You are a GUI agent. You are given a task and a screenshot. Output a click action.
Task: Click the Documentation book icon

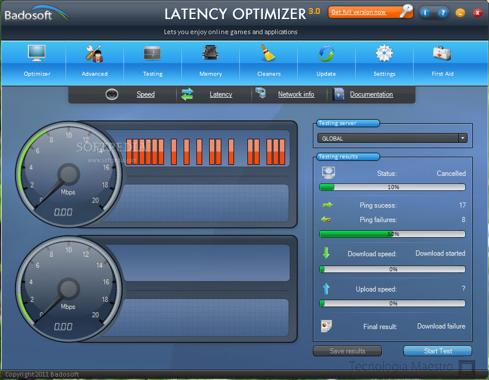tap(338, 94)
